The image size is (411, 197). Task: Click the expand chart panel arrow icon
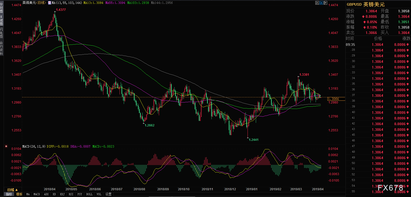[x=325, y=3]
